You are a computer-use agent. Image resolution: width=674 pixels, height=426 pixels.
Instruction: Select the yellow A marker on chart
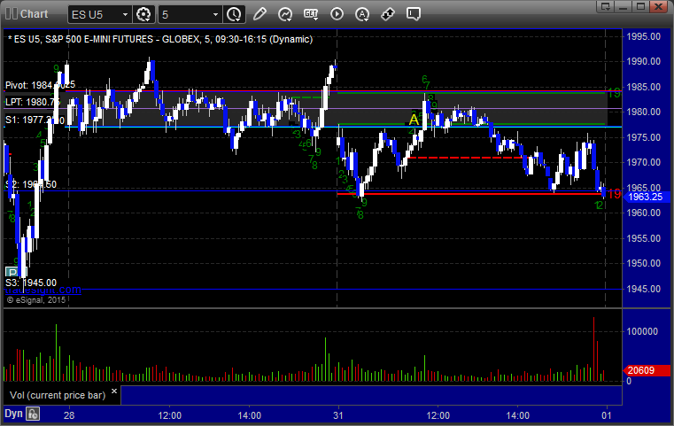(414, 120)
